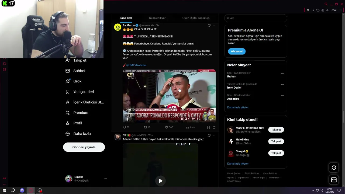The image size is (345, 194).
Task: Bookmark the As Marca post
Action: (208, 127)
